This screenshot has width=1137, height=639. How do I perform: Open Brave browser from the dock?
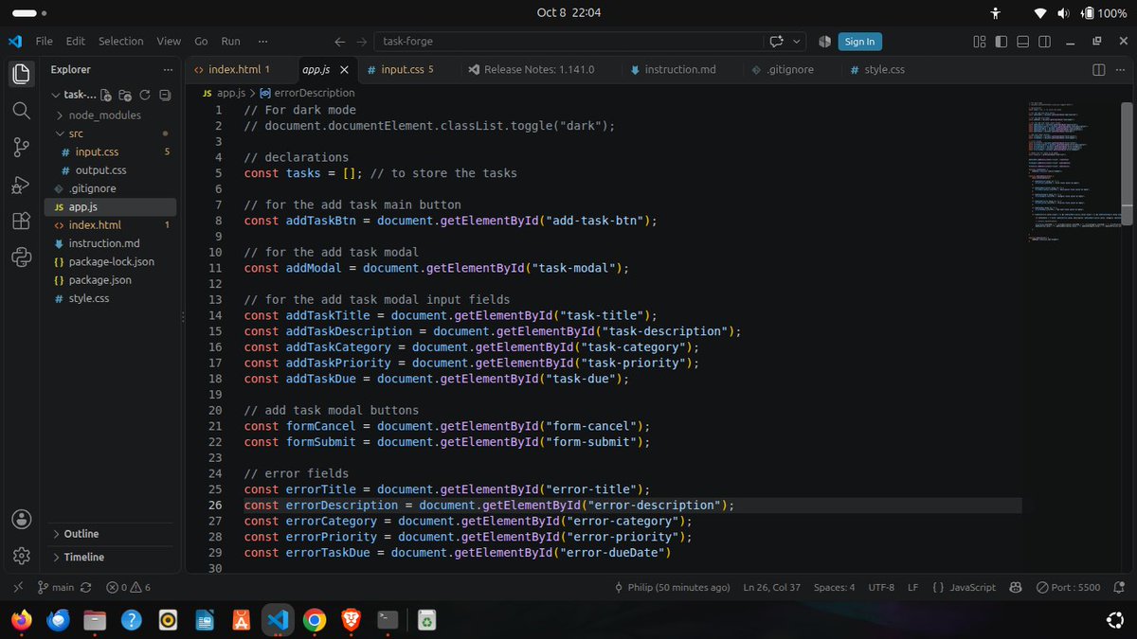(x=351, y=620)
